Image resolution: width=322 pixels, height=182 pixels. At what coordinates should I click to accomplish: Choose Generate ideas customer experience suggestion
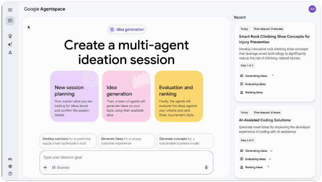(x=126, y=141)
